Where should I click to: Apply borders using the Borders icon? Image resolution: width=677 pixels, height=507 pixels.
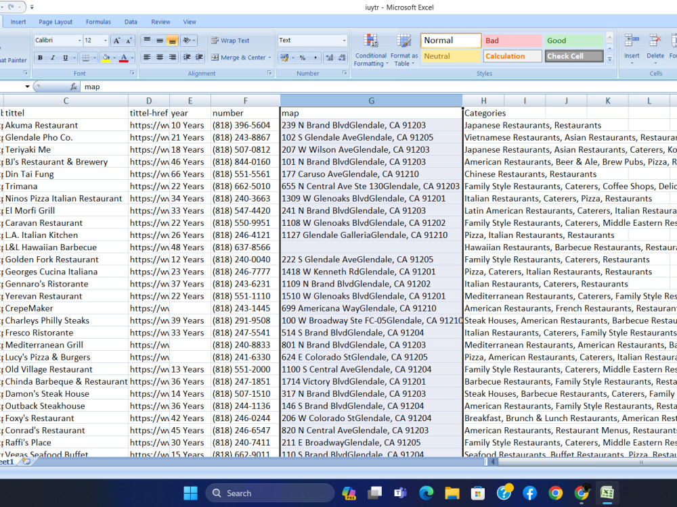(x=86, y=57)
